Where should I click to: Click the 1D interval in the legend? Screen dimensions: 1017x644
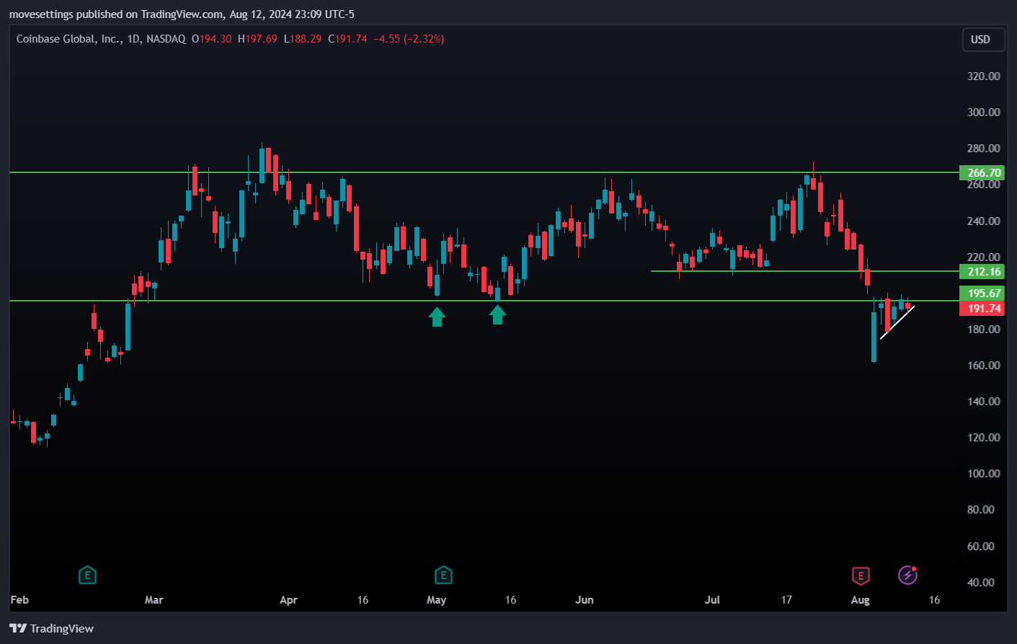click(133, 39)
